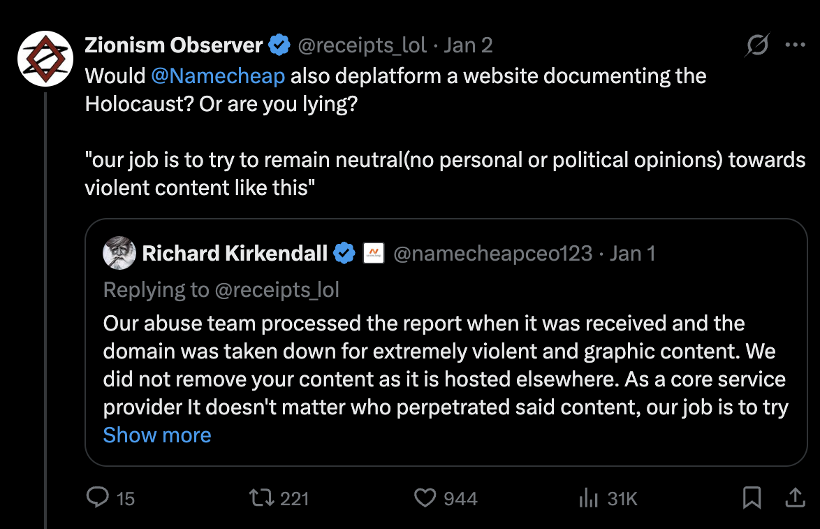
Task: Expand the quoted reply via Show more
Action: (x=156, y=435)
